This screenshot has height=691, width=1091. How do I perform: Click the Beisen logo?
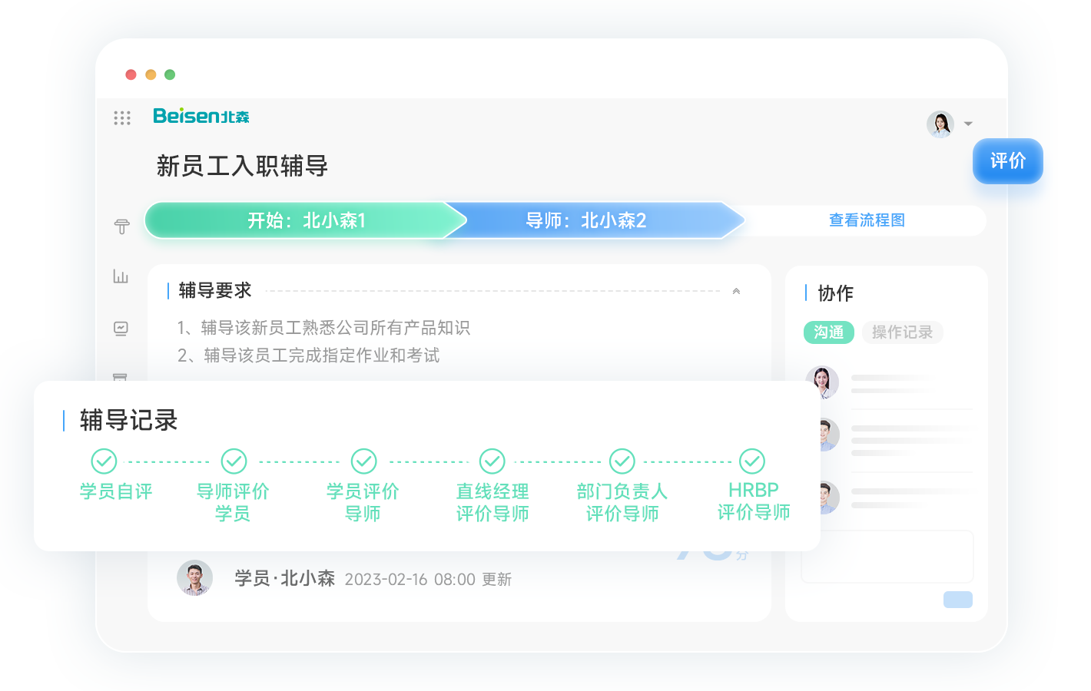click(201, 116)
